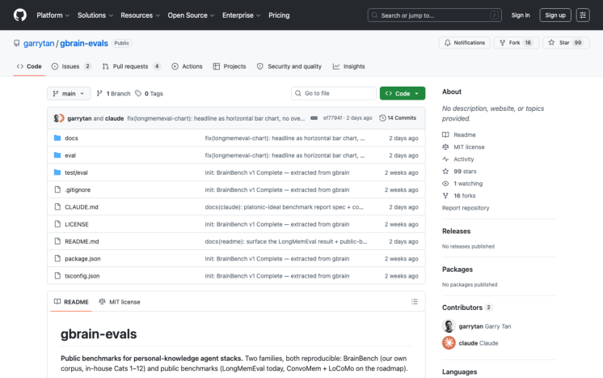Expand the Enterprise menu
This screenshot has height=378, width=603.
point(242,15)
